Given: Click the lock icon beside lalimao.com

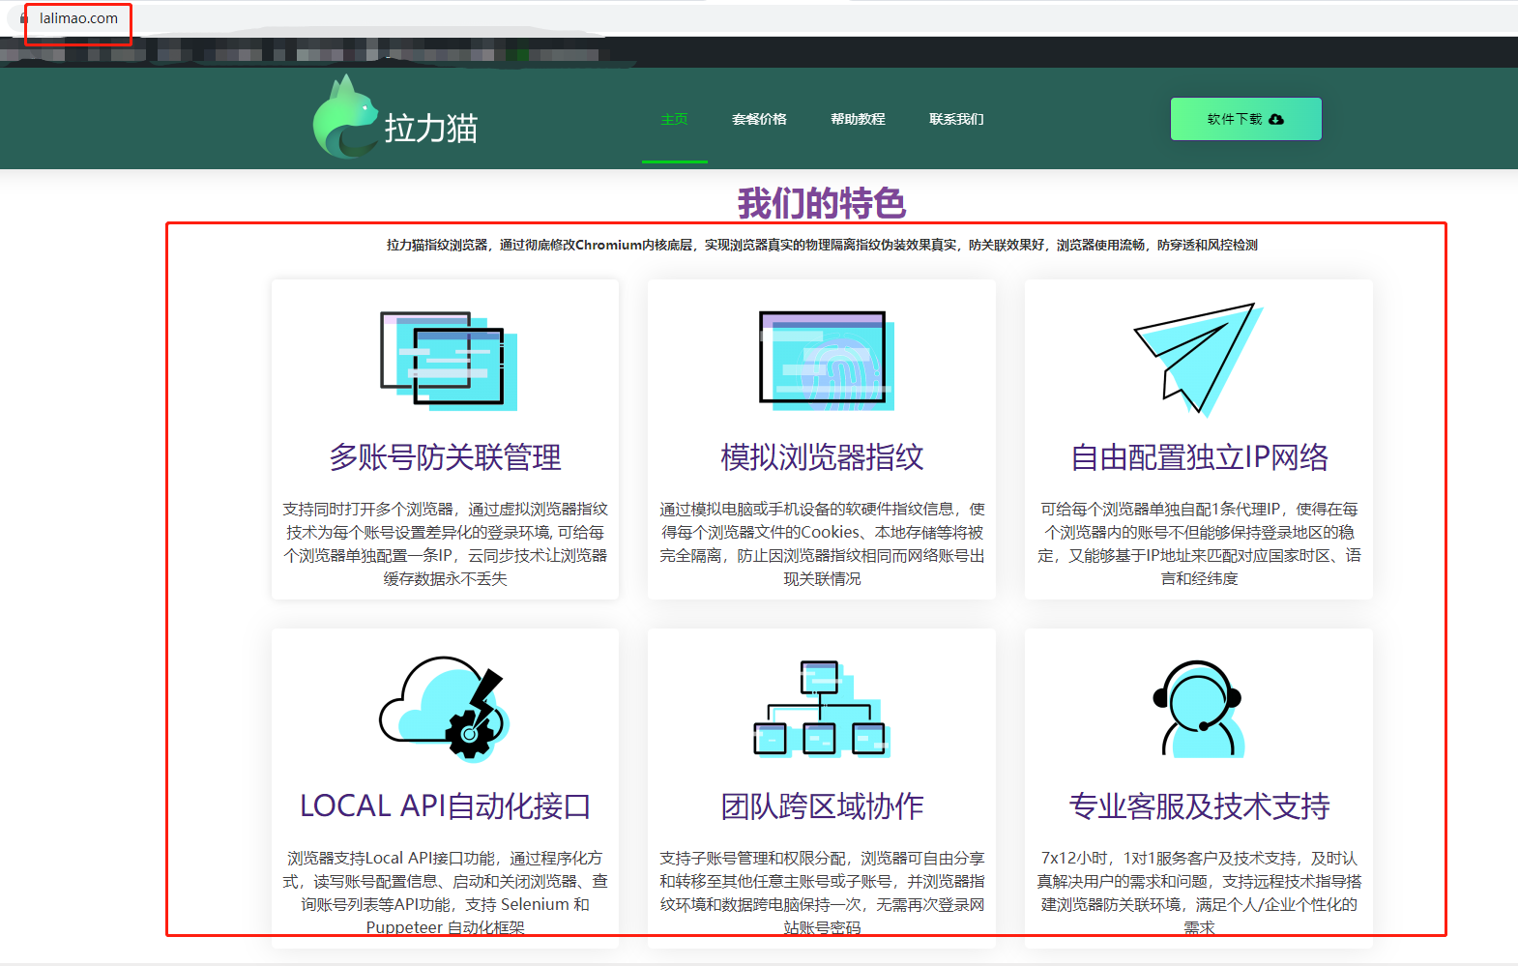Looking at the screenshot, I should (x=24, y=18).
